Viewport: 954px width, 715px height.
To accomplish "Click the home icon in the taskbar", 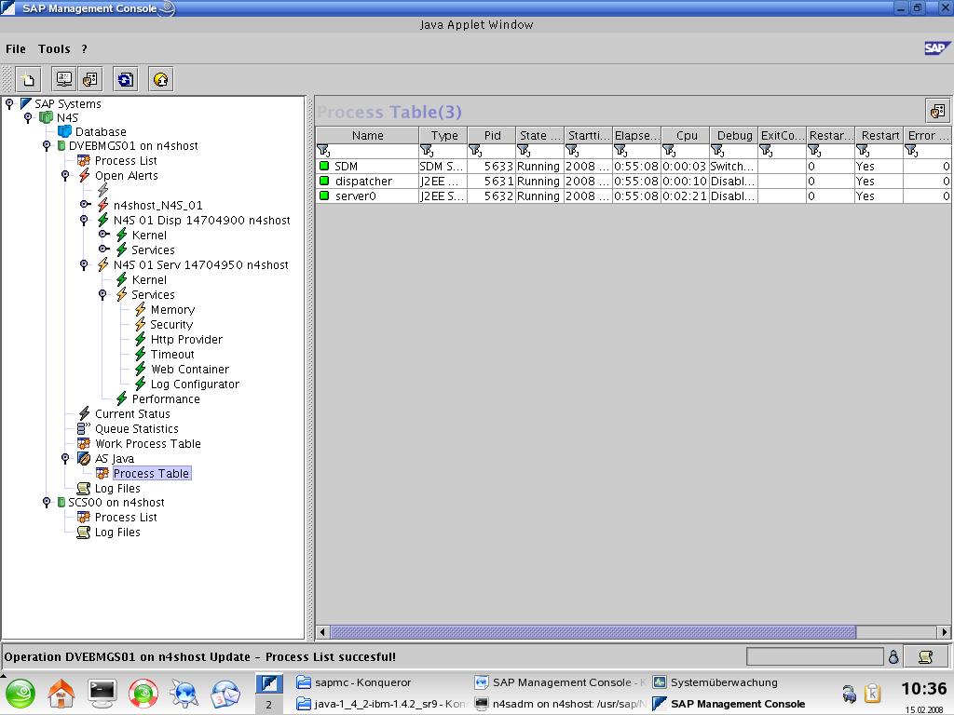I will [x=61, y=693].
